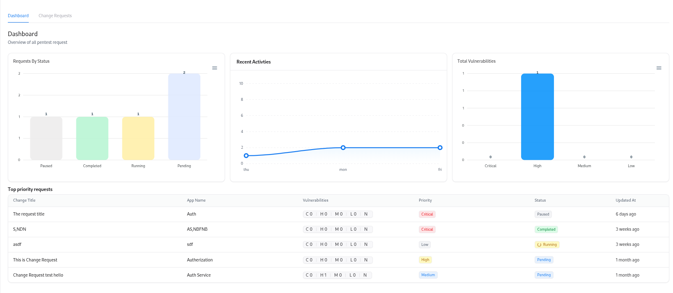Click the Updated At column header
Viewport: 673px width, 293px height.
tap(625, 200)
